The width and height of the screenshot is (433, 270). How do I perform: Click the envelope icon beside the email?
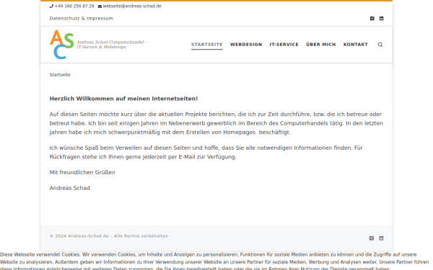click(100, 6)
